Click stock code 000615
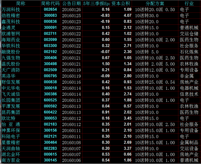201x164 pixels. point(50,154)
